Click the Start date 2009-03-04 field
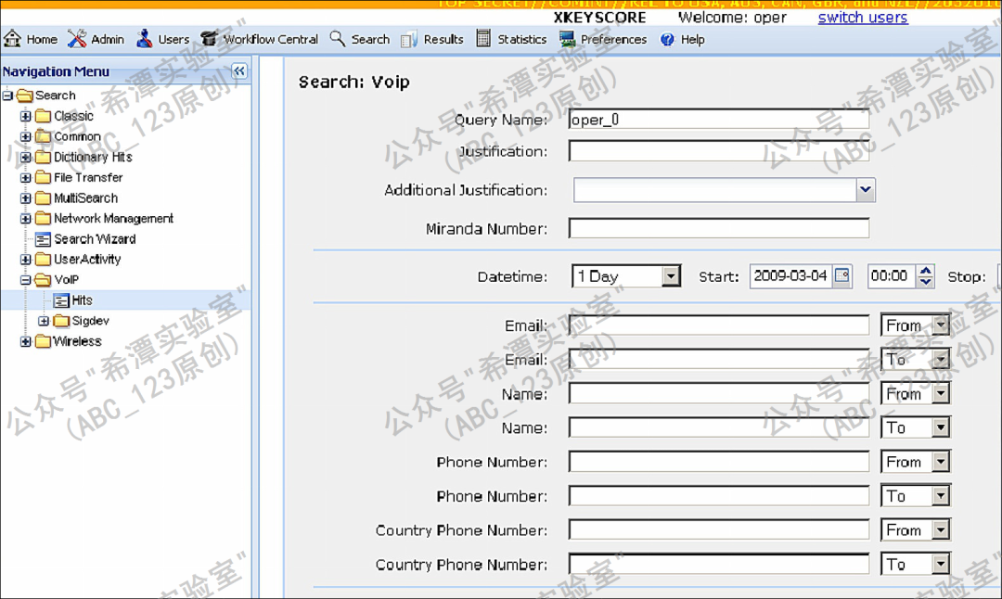Image resolution: width=1002 pixels, height=599 pixels. [x=791, y=276]
